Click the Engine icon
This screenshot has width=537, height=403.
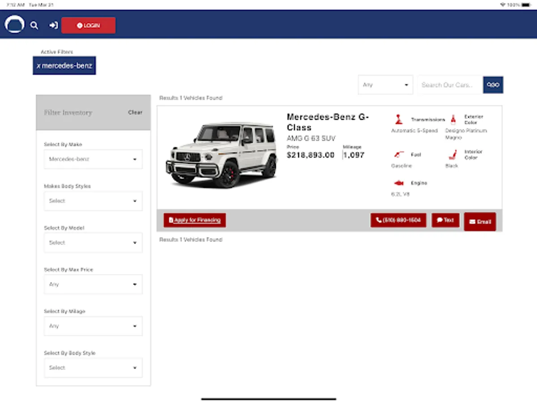coord(399,183)
